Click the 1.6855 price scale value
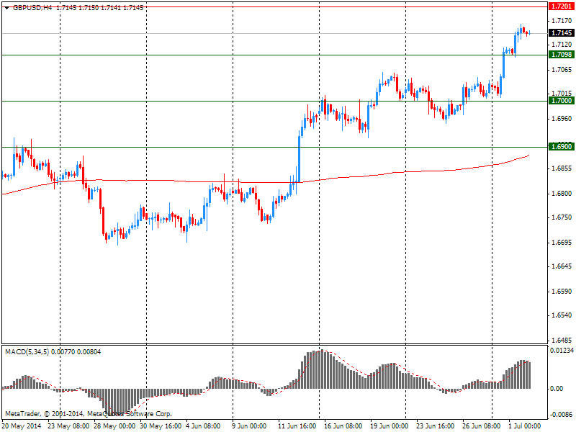The width and height of the screenshot is (576, 432). point(562,168)
